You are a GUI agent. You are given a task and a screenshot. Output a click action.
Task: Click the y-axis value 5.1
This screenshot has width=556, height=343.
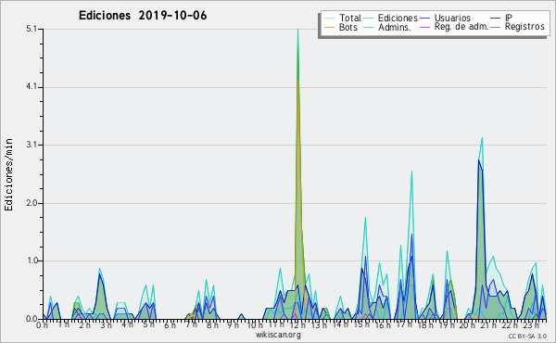pos(32,29)
